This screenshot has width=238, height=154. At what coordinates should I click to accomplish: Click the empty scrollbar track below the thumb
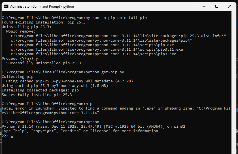click(234, 85)
